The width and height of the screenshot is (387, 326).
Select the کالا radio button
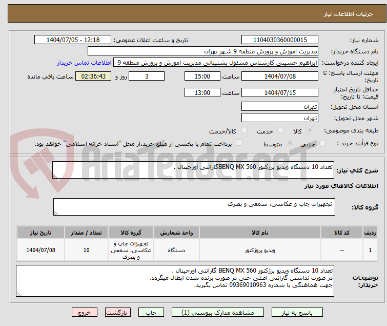pos(310,130)
